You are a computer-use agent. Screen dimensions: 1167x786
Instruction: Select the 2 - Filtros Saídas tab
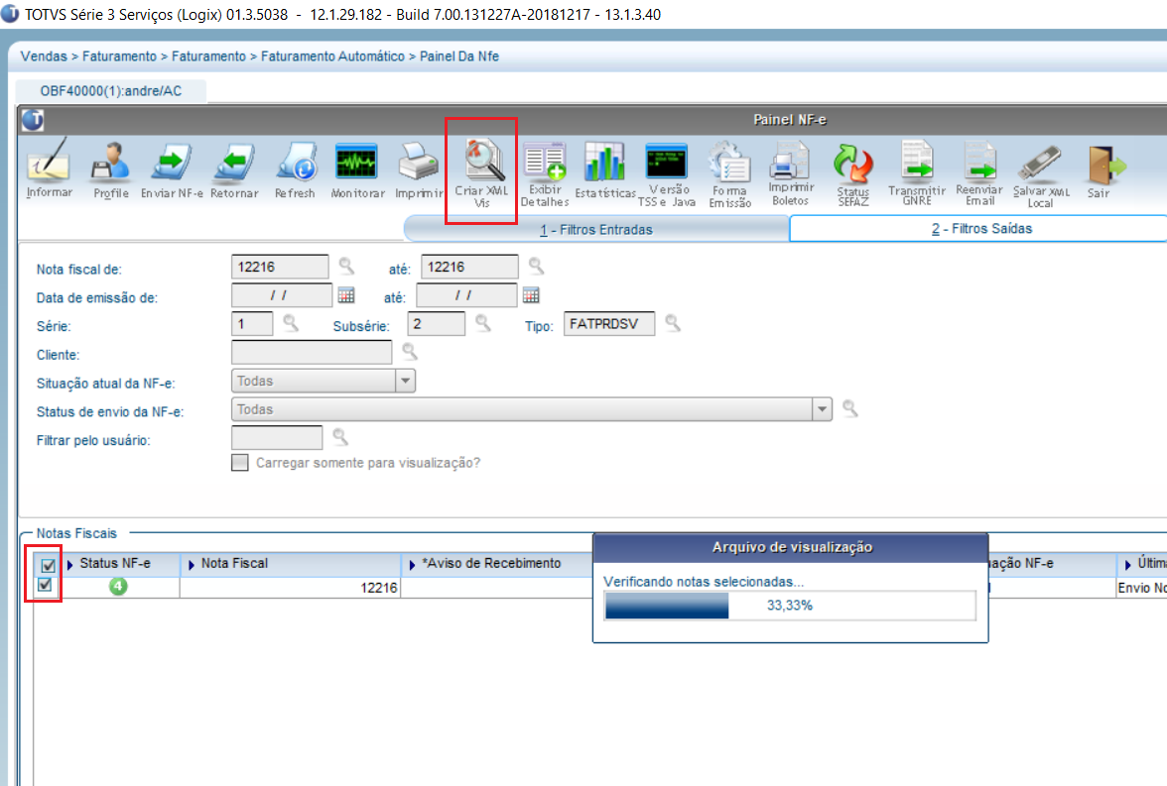coord(981,228)
